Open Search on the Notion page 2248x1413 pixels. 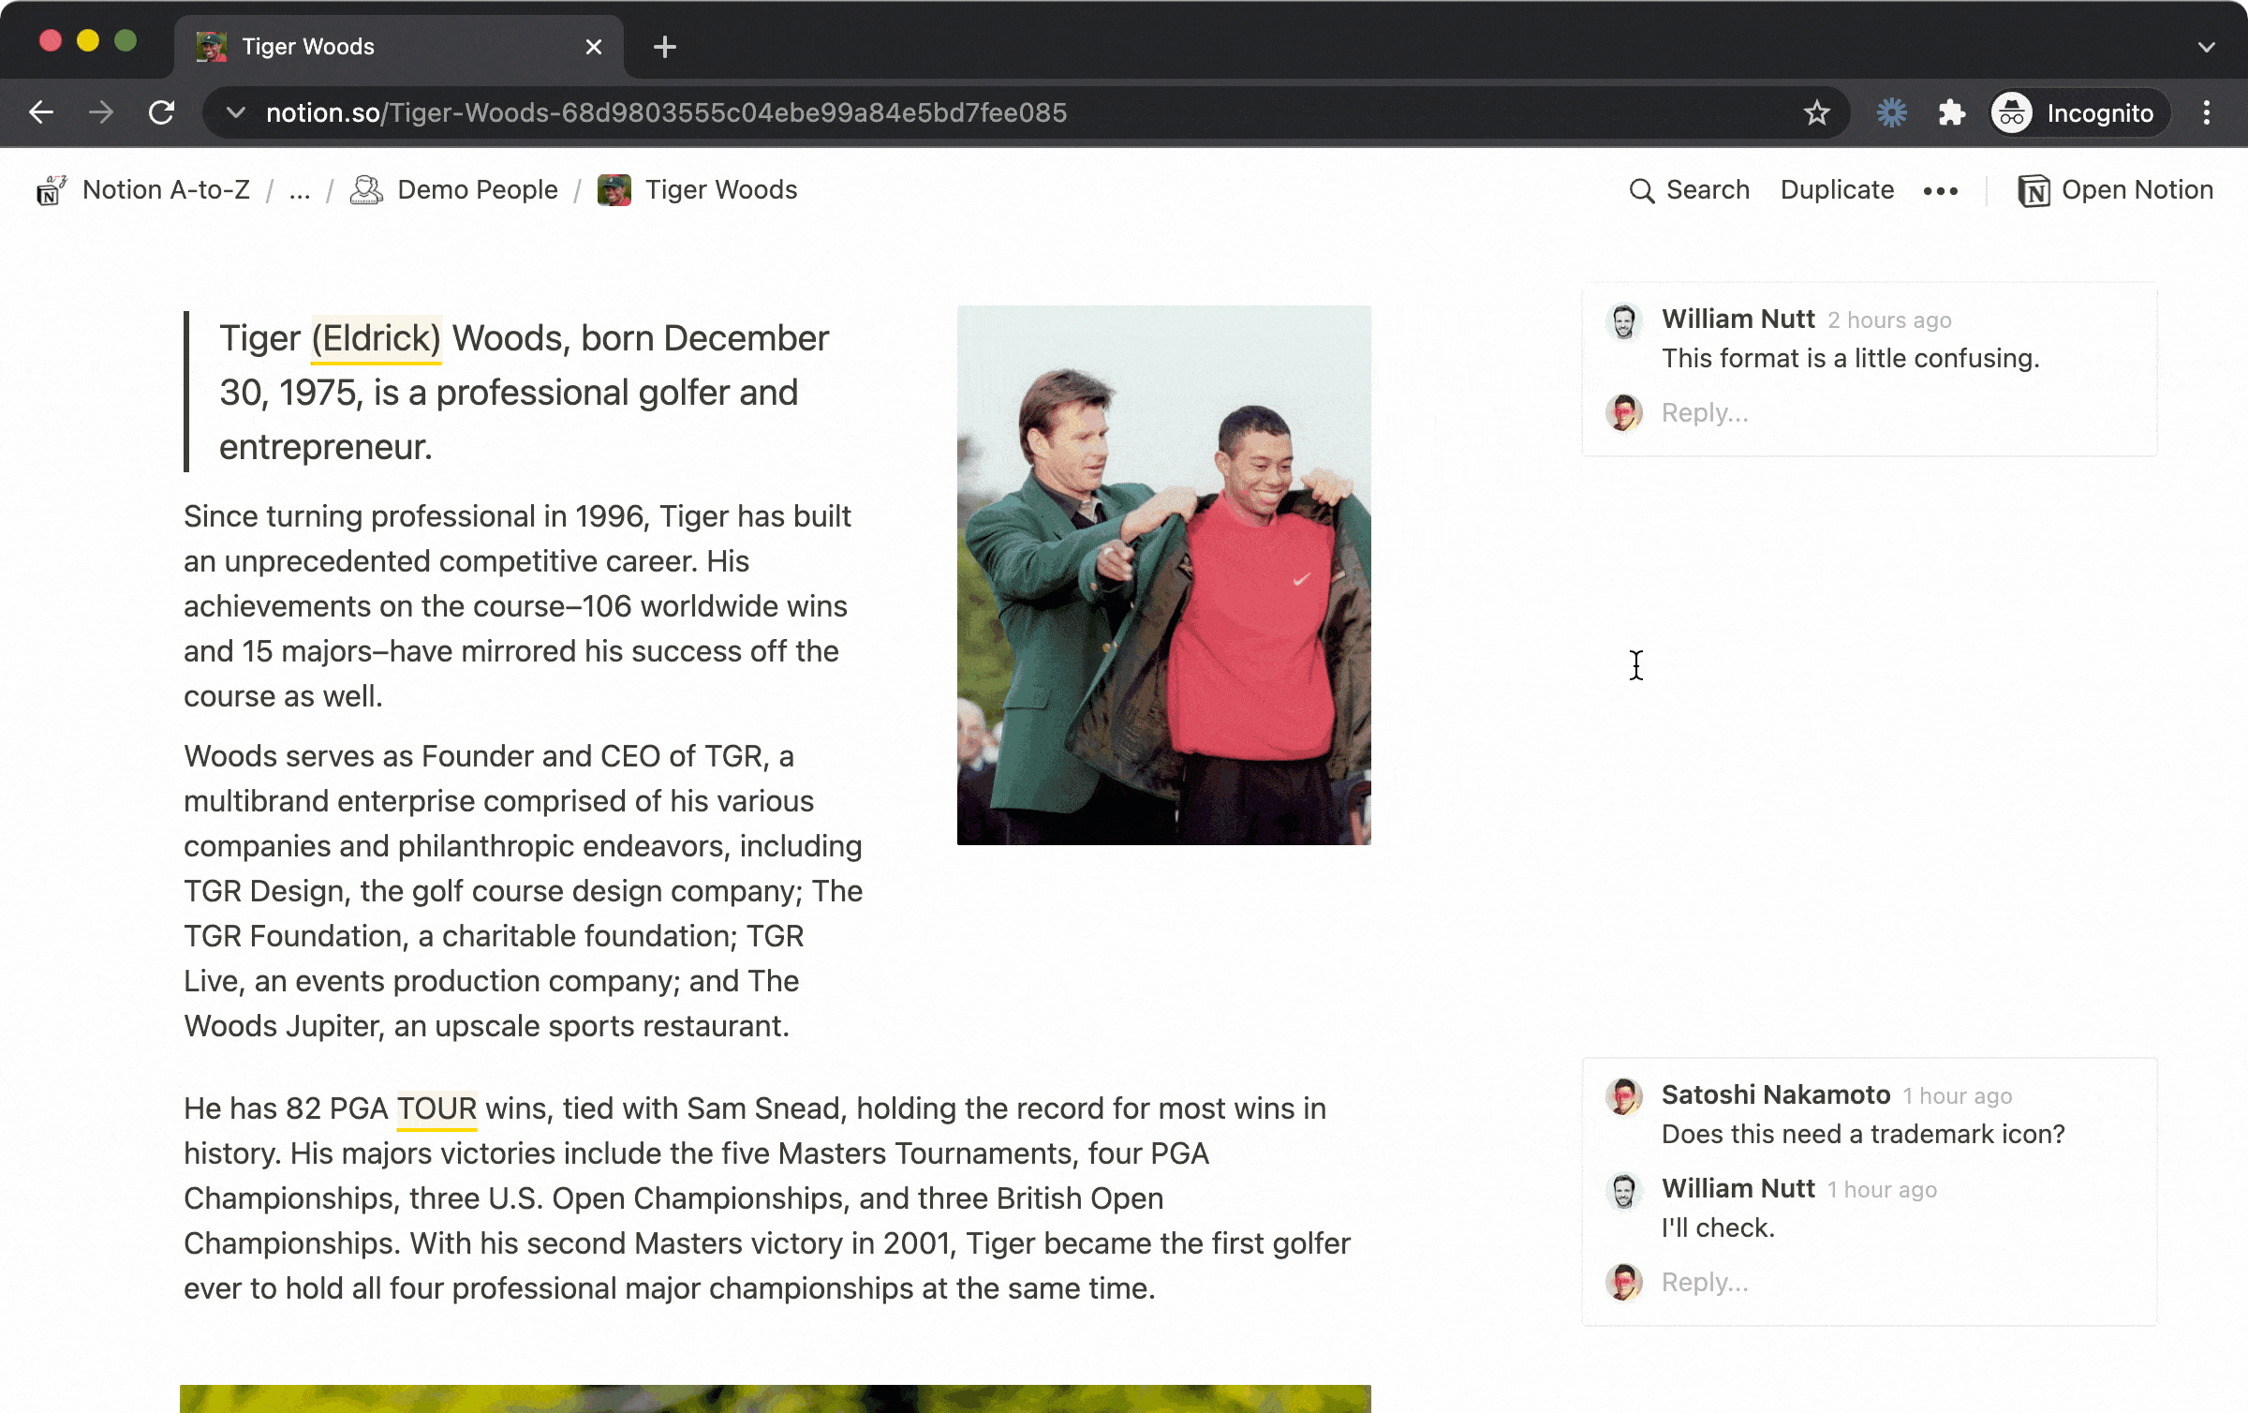tap(1690, 189)
